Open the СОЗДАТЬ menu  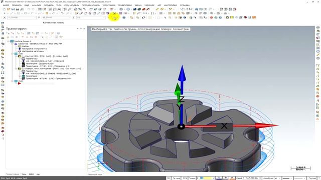click(x=49, y=5)
